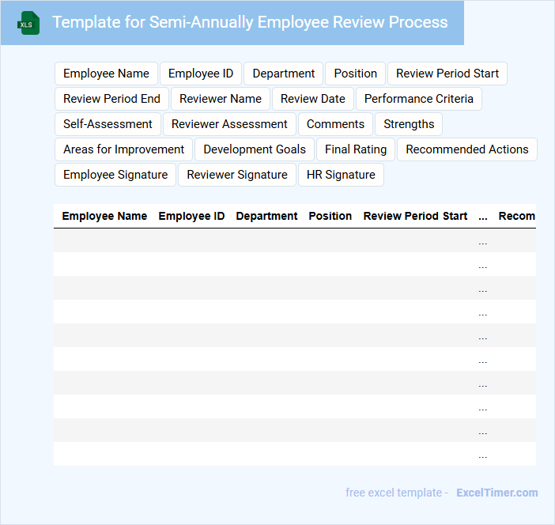
Task: Click the Employee Name column header
Action: pos(104,216)
